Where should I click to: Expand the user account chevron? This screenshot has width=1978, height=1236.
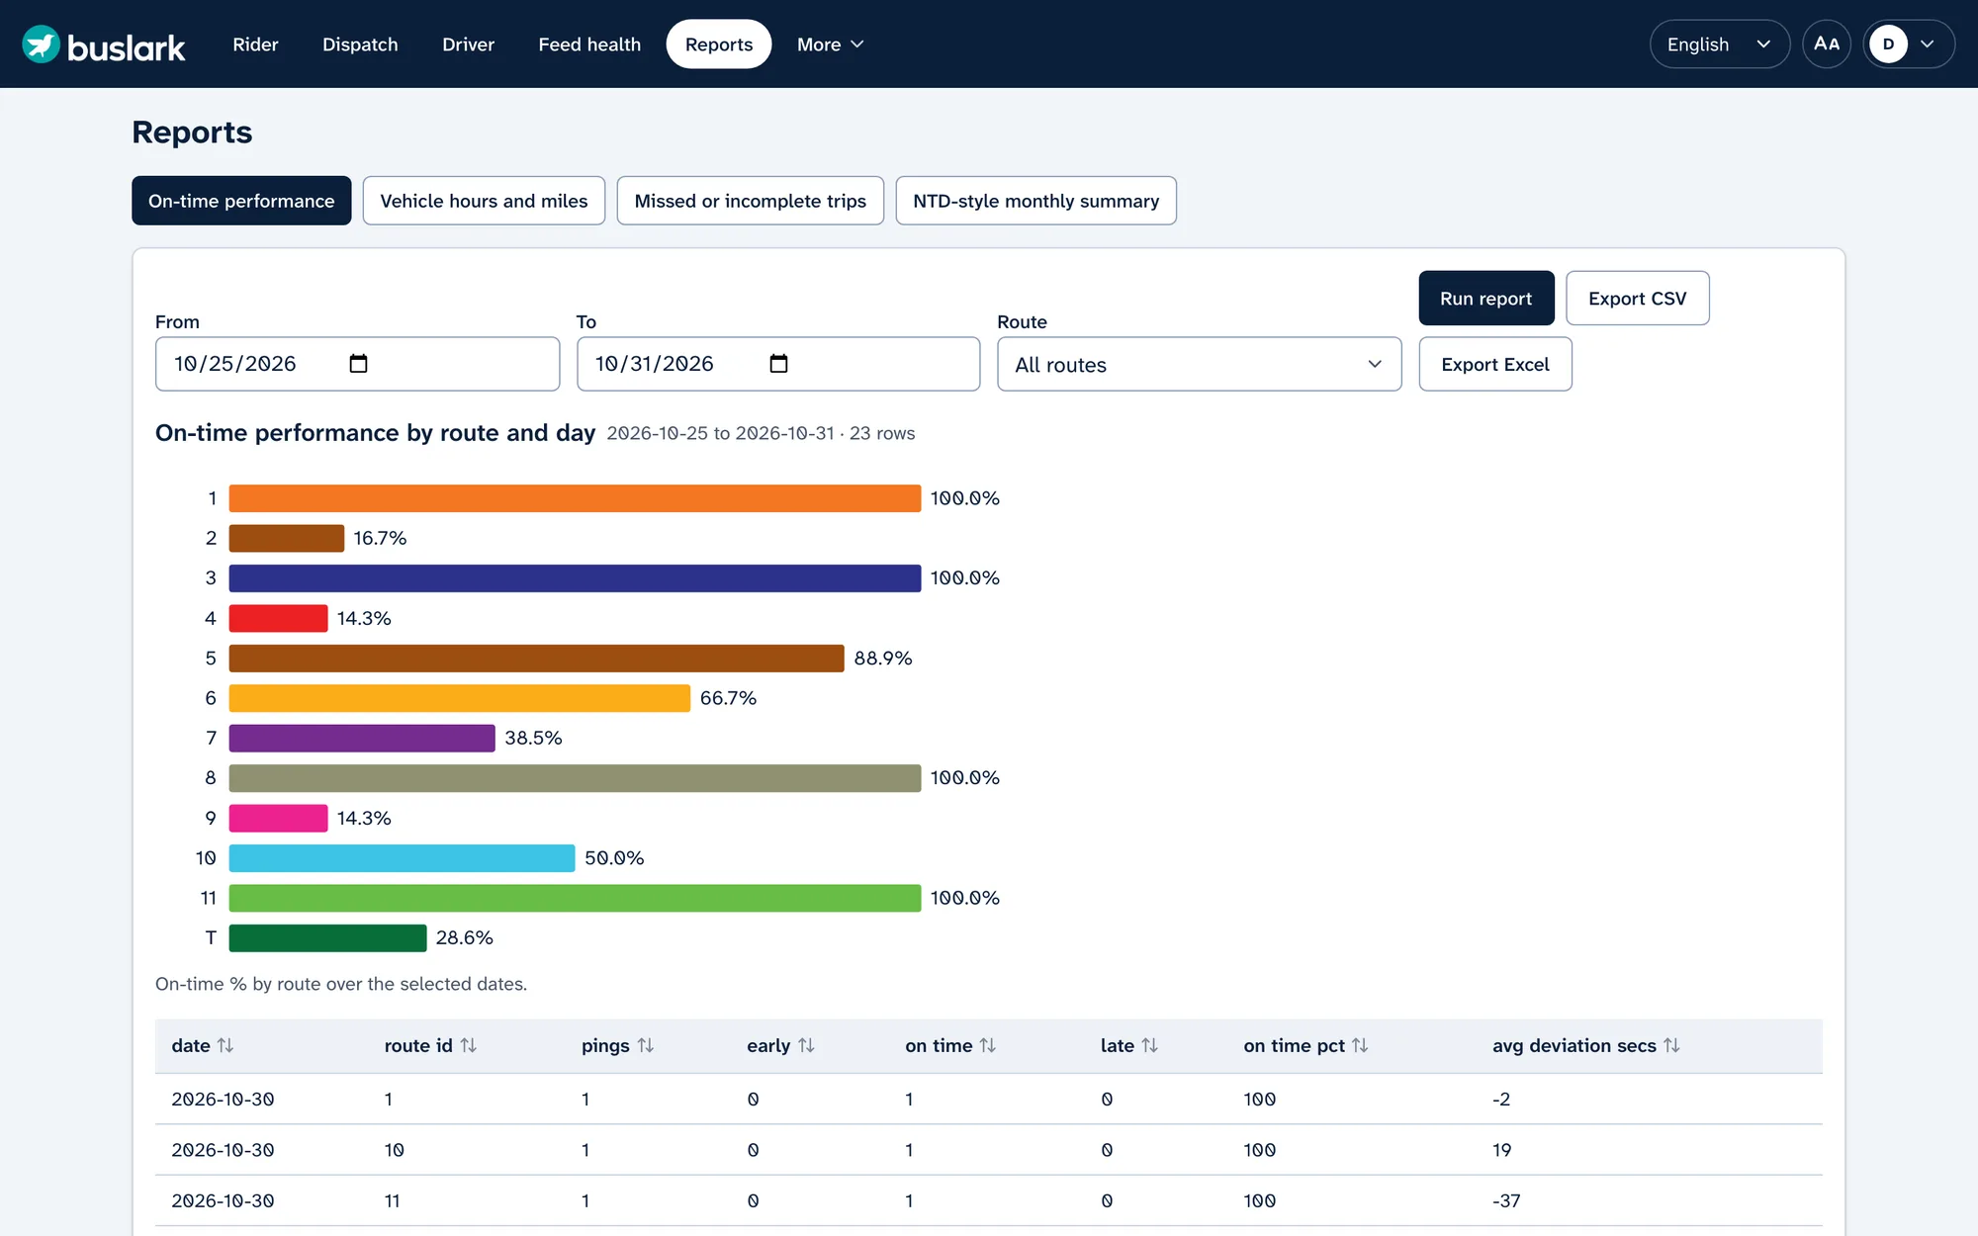1928,44
